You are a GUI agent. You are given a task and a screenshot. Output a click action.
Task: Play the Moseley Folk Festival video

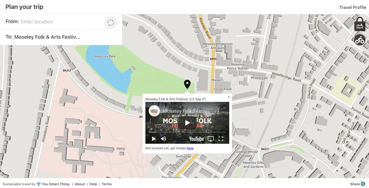(x=187, y=123)
